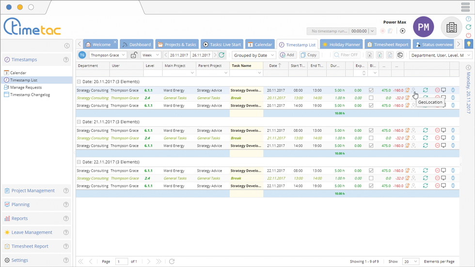Click the company building icon
Screen dimensions: 475x267
451,28
